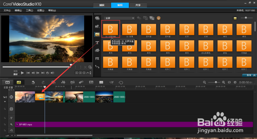This screenshot has width=257, height=139.
Task: Jump to the end of the preview
Action: [x=43, y=73]
